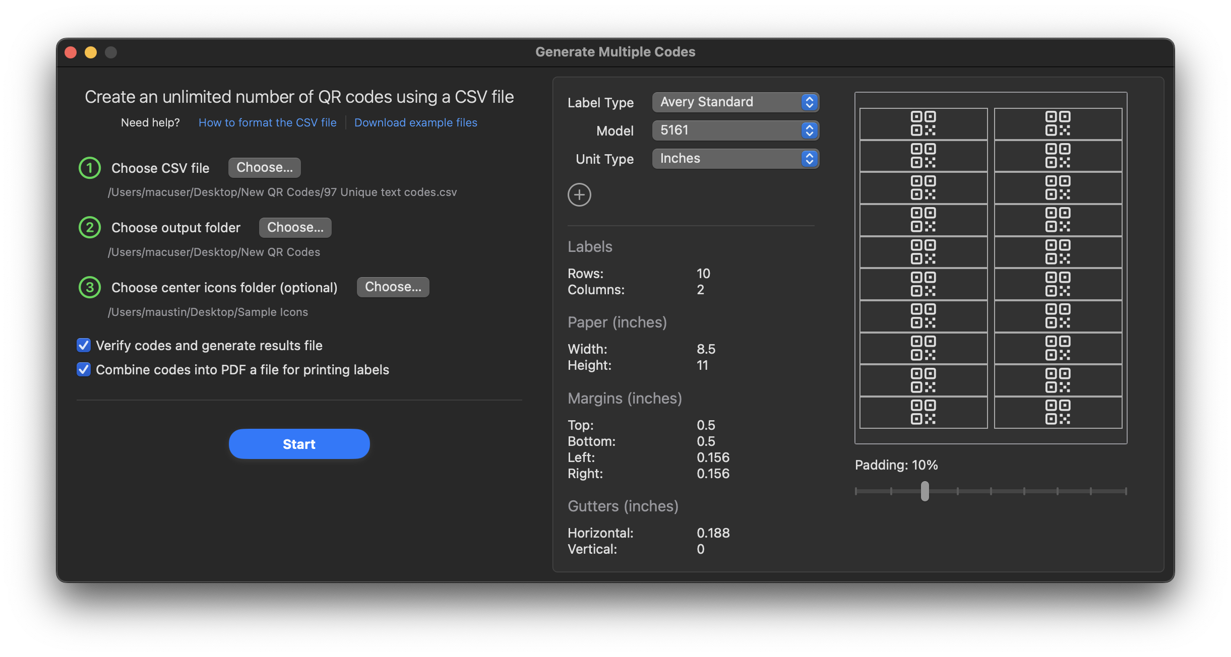
Task: Open How to format the CSV file link
Action: coord(267,122)
